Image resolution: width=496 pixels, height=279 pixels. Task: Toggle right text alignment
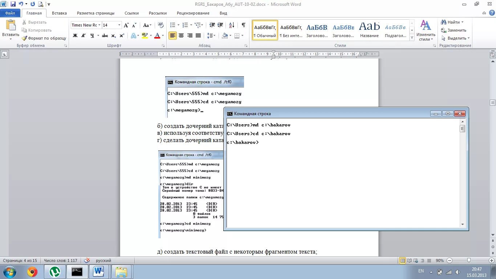coord(190,36)
